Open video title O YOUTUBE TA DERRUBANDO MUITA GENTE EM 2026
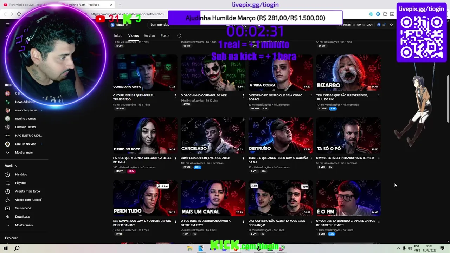This screenshot has width=450, height=253. 206,223
